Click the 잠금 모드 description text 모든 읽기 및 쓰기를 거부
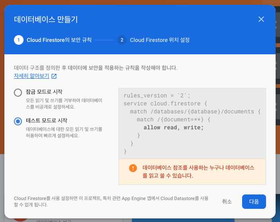This screenshot has height=222, width=280. click(64, 103)
